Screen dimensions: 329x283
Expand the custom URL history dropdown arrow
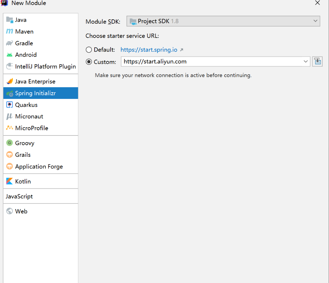click(306, 62)
